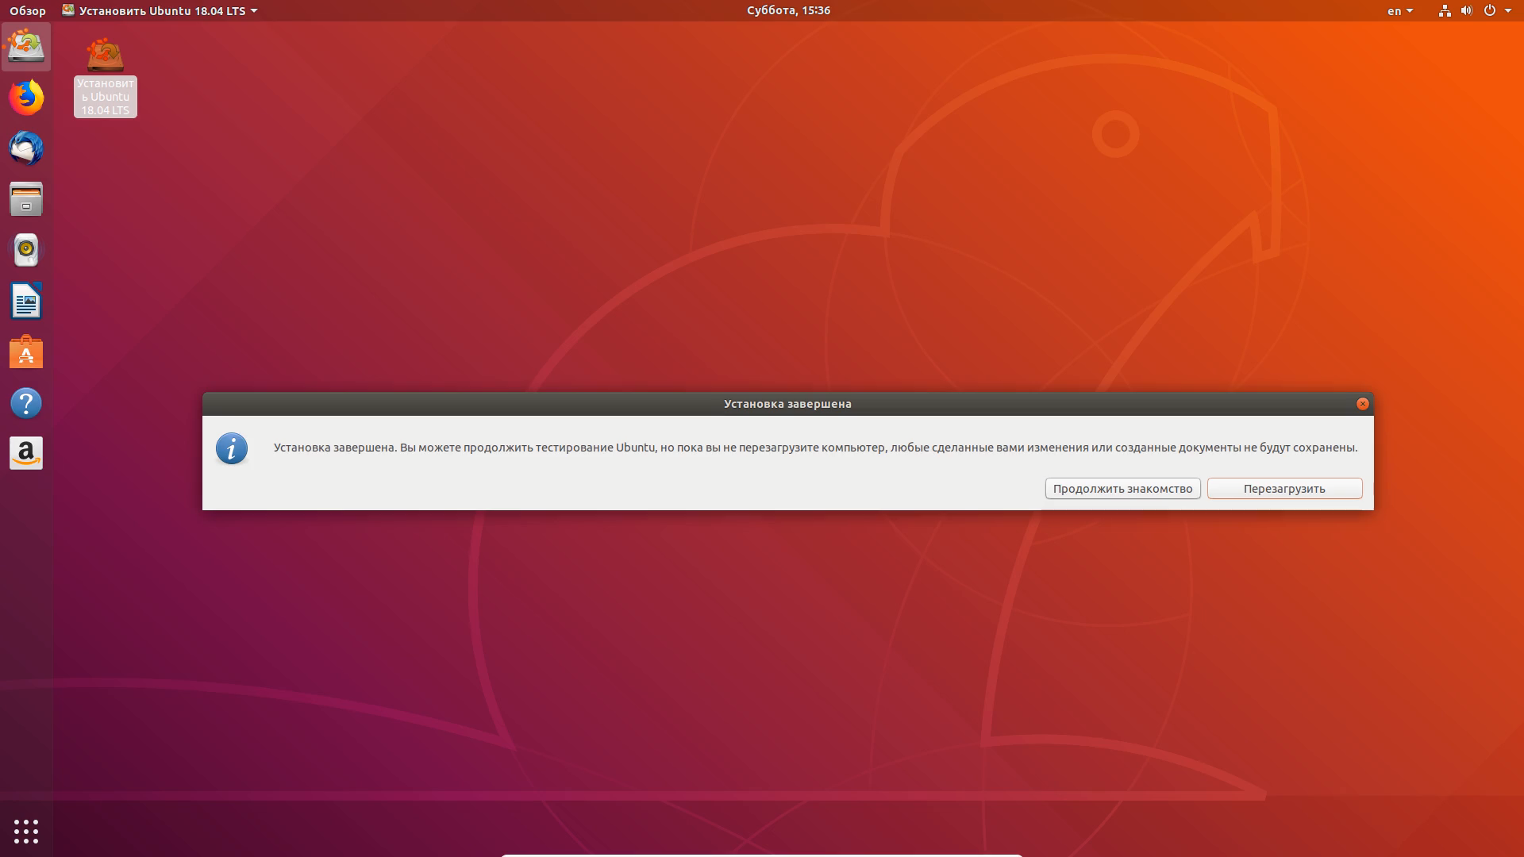Show applications grid button
This screenshot has width=1524, height=857.
point(26,831)
